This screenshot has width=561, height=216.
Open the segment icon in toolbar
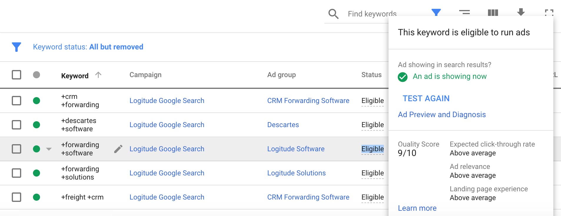tap(464, 12)
